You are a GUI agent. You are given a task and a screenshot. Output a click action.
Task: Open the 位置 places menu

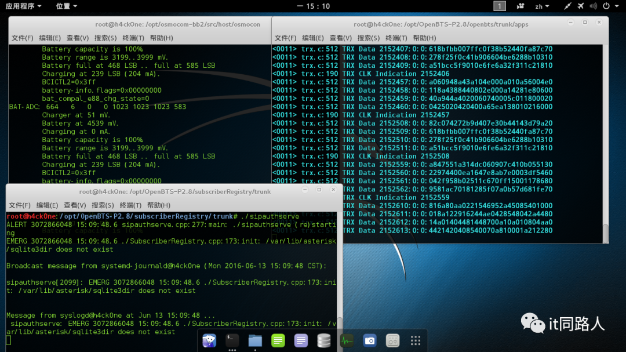(x=66, y=6)
